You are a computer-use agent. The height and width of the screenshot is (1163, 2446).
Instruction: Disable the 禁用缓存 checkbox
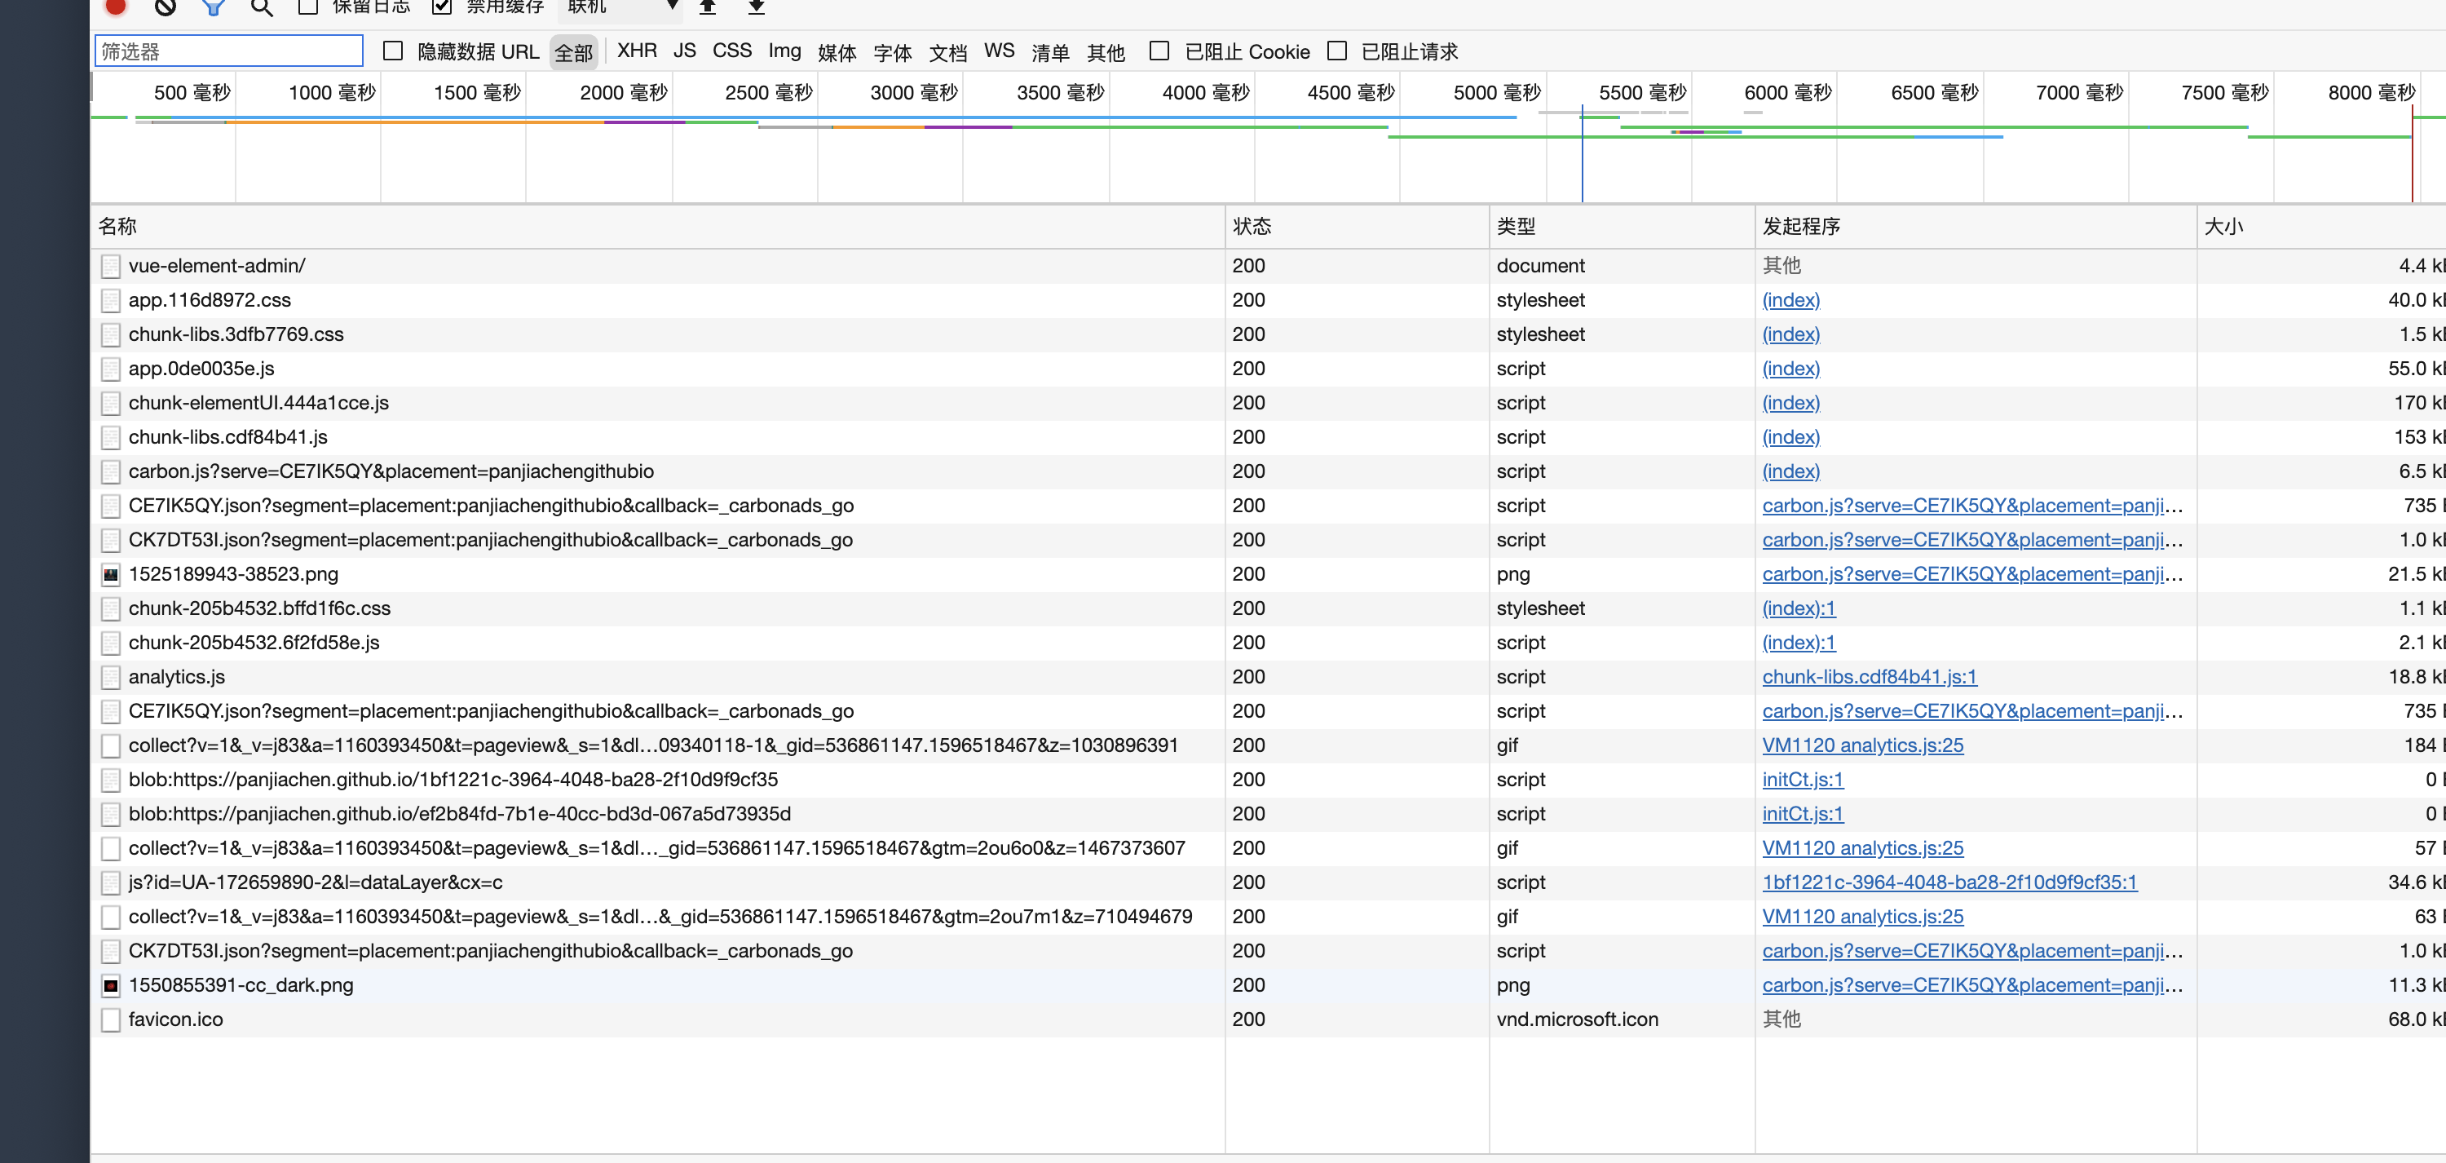pyautogui.click(x=443, y=7)
